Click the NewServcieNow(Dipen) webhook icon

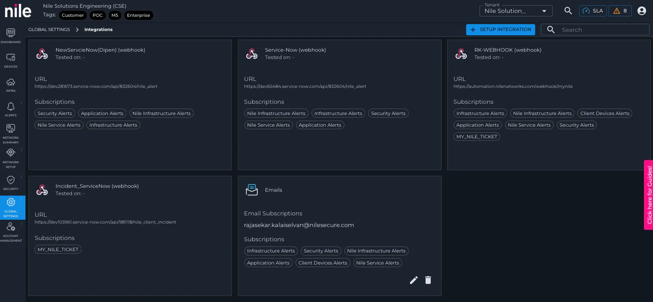click(42, 53)
